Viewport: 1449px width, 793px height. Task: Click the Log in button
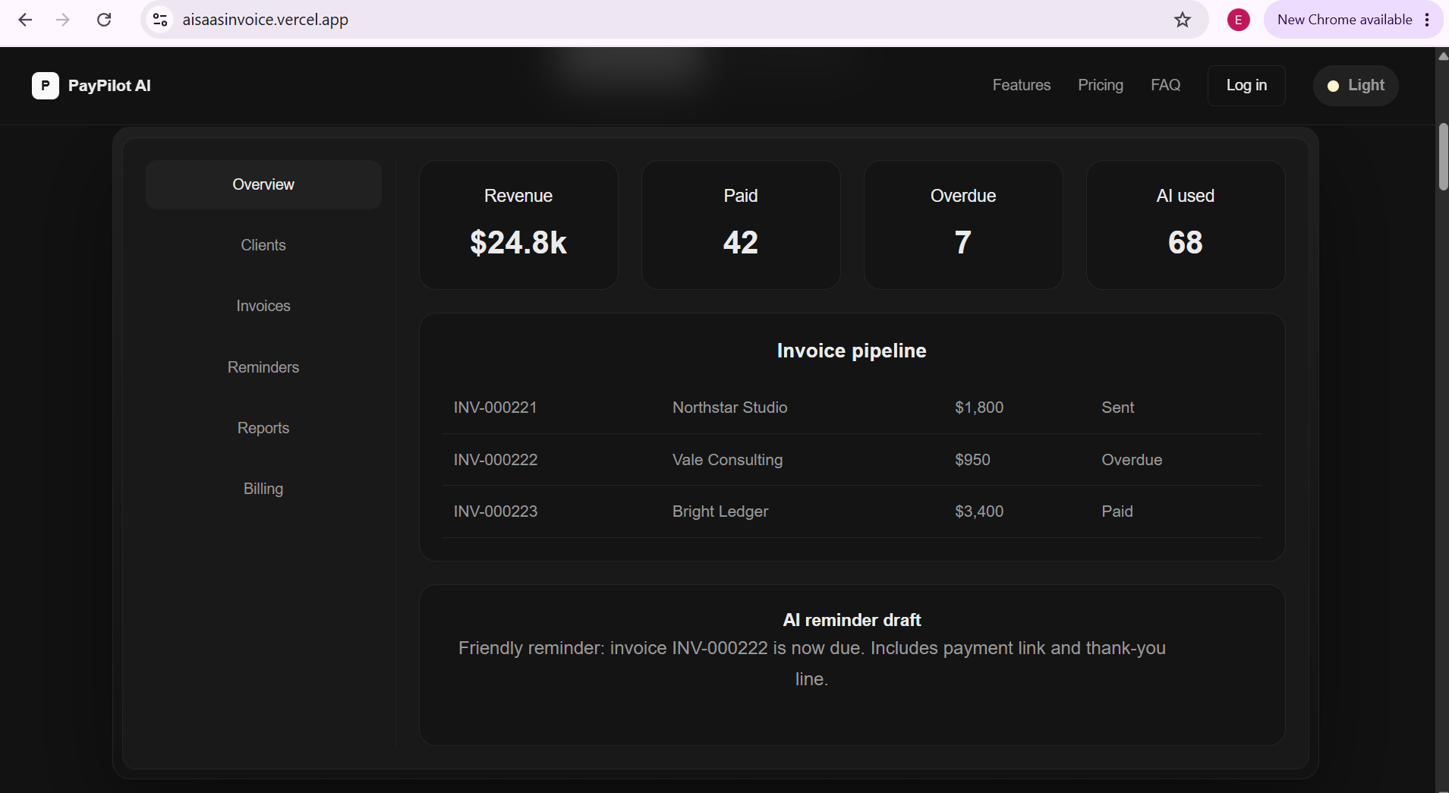(x=1246, y=86)
